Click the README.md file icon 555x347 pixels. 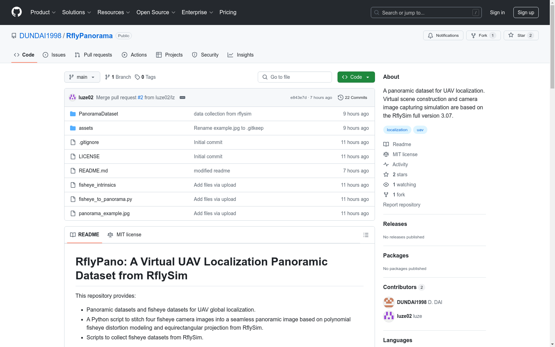[x=73, y=171]
